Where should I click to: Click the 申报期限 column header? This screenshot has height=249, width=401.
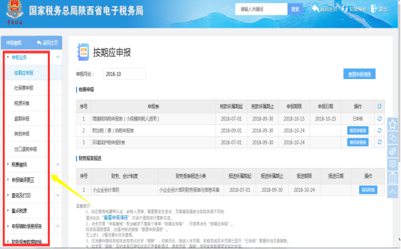(x=294, y=106)
